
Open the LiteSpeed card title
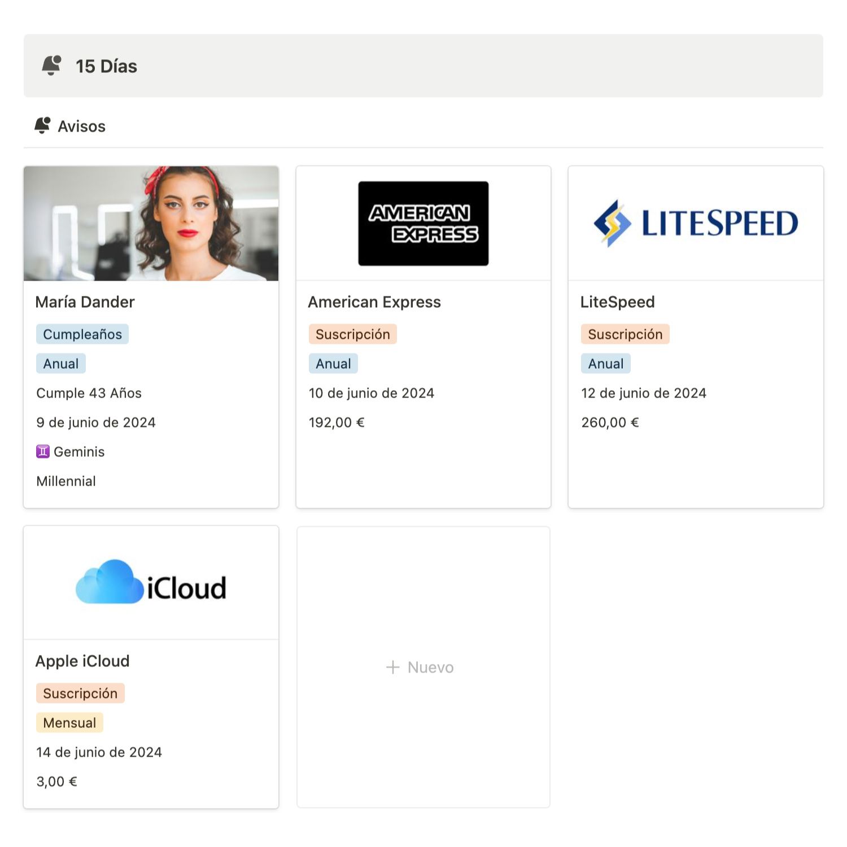(618, 302)
